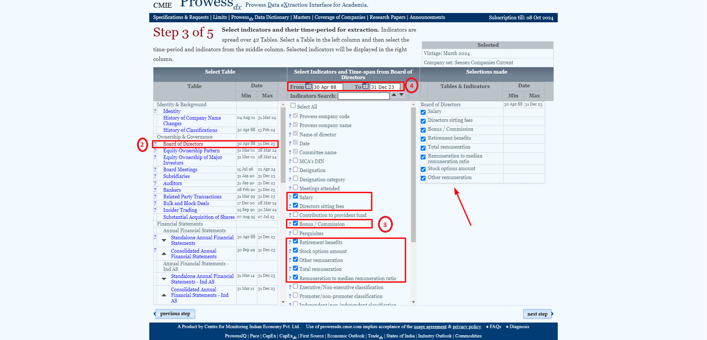Open help '?' for MCA's DIN indicator
The image size is (707, 340).
(x=290, y=162)
